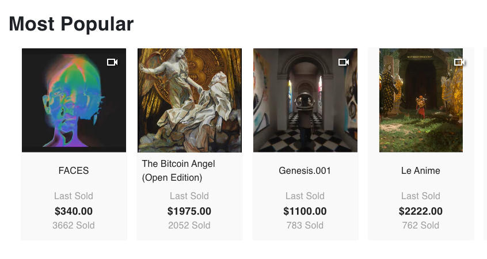The image size is (487, 259).
Task: Open the Le Anime artwork thumbnail
Action: 421,100
